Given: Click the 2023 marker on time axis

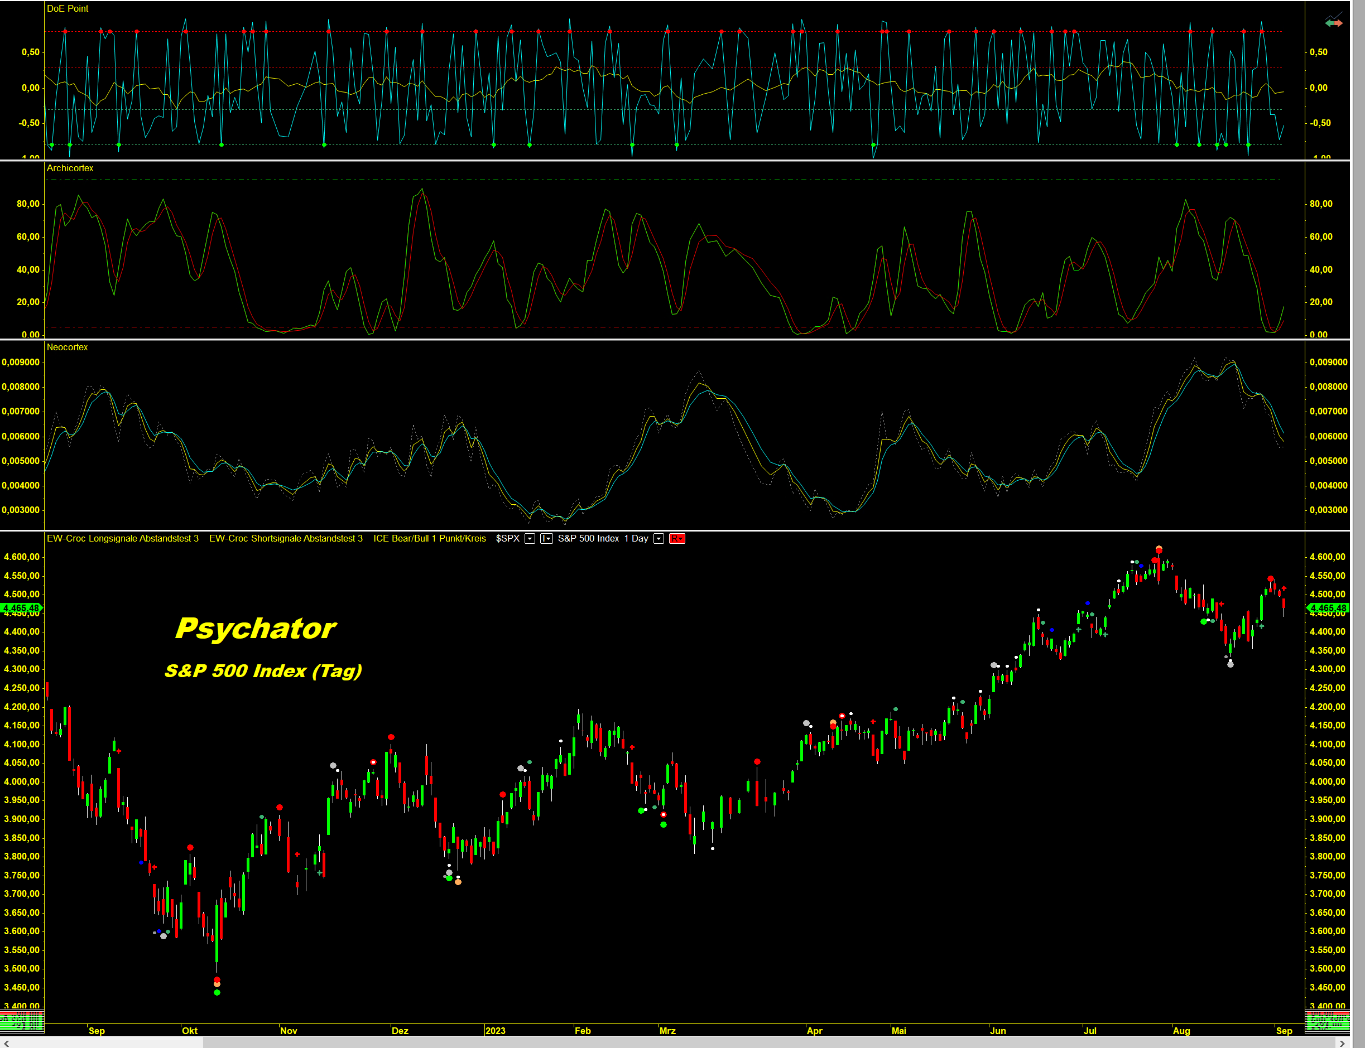Looking at the screenshot, I should tap(495, 1031).
